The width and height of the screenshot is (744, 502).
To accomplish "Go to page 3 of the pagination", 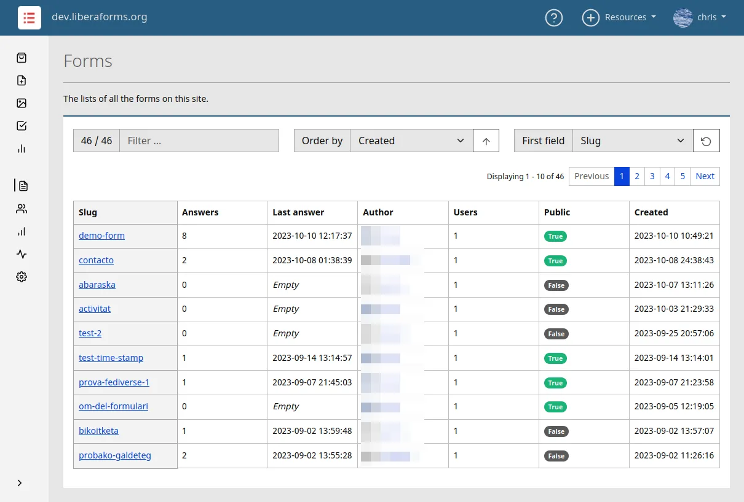I will pos(652,176).
